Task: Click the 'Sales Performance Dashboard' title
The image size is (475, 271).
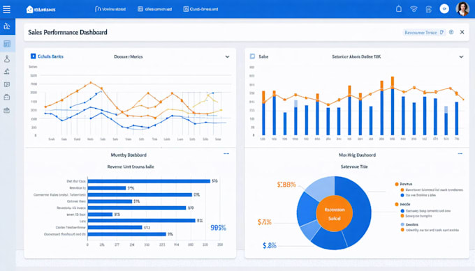Action: coord(68,32)
